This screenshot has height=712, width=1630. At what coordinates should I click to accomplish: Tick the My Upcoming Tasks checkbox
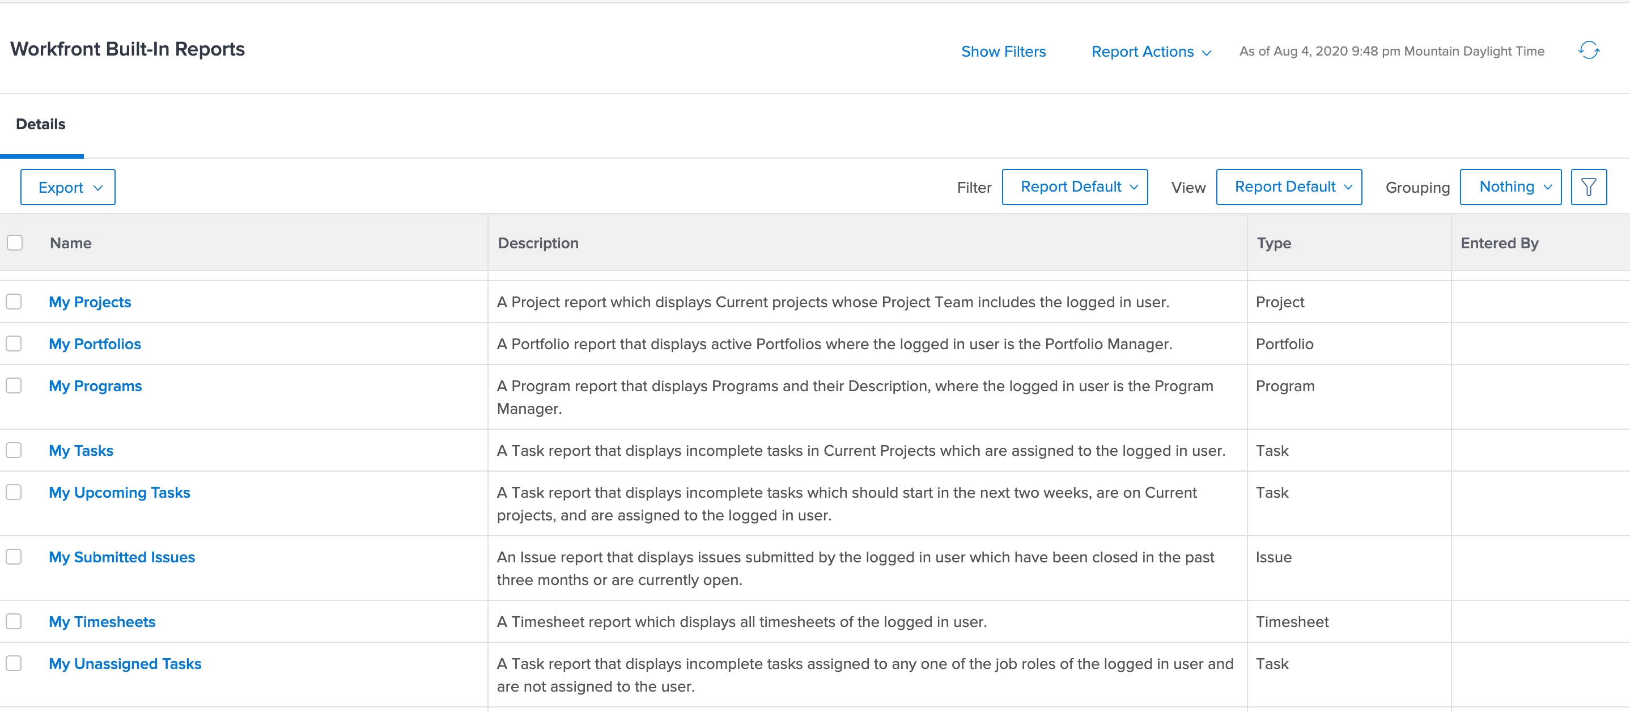14,493
